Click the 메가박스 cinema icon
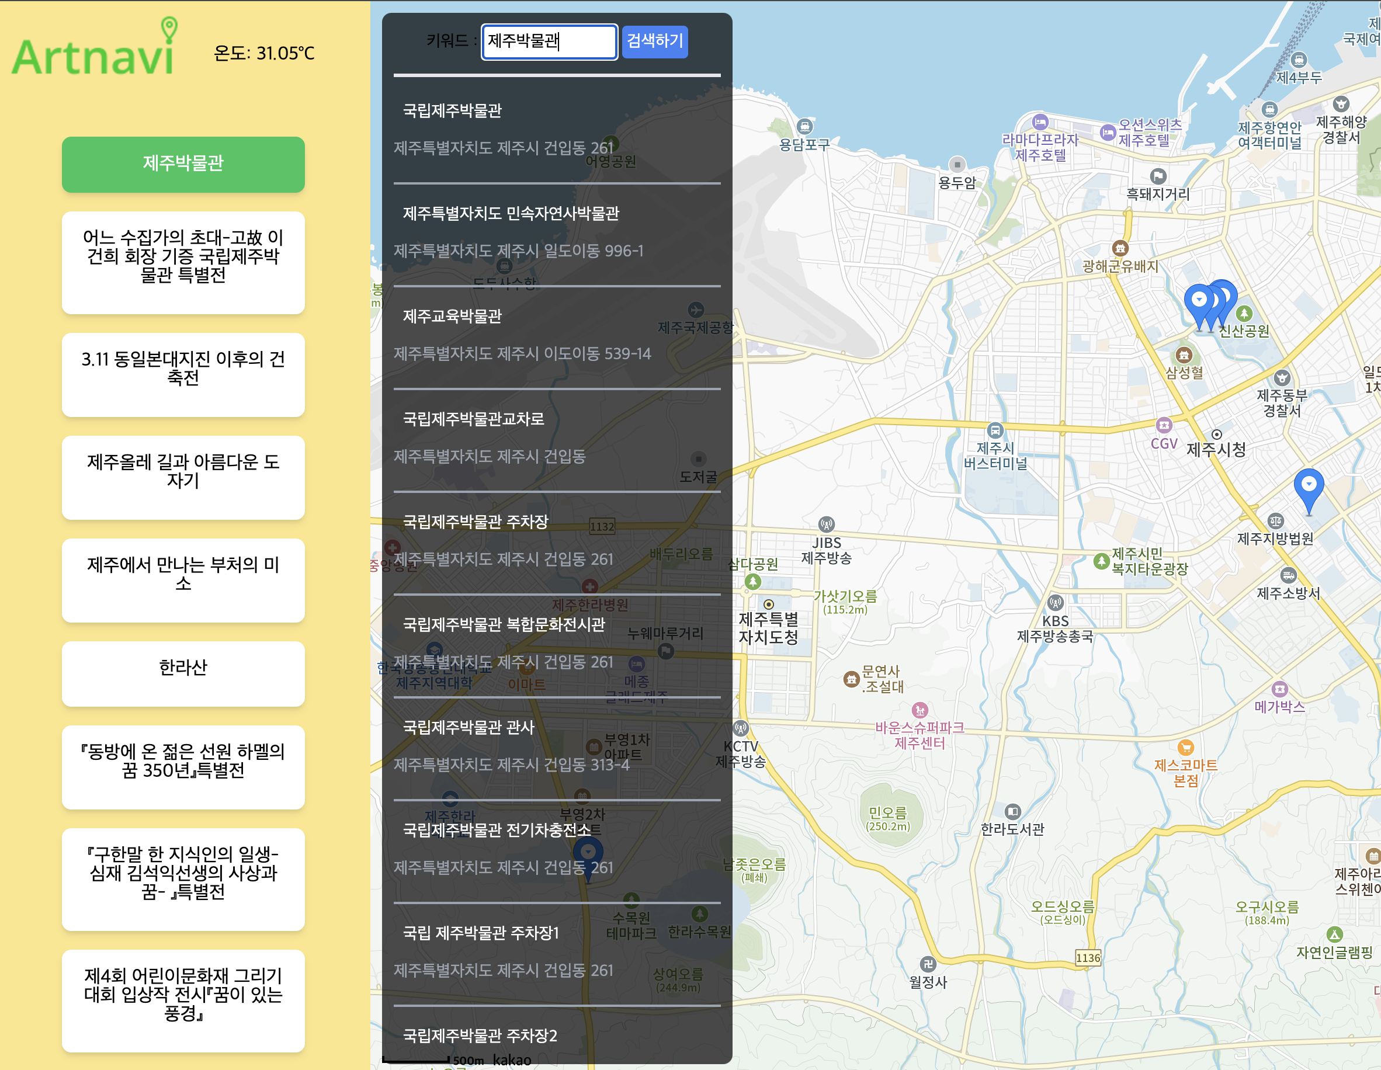The width and height of the screenshot is (1381, 1070). point(1280,689)
